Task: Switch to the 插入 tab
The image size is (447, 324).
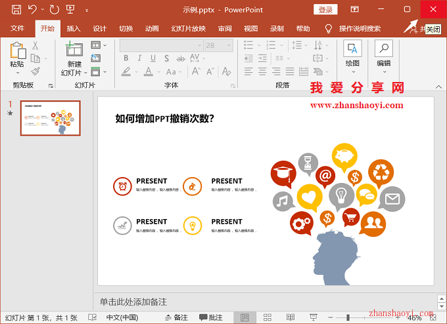Action: click(x=74, y=28)
